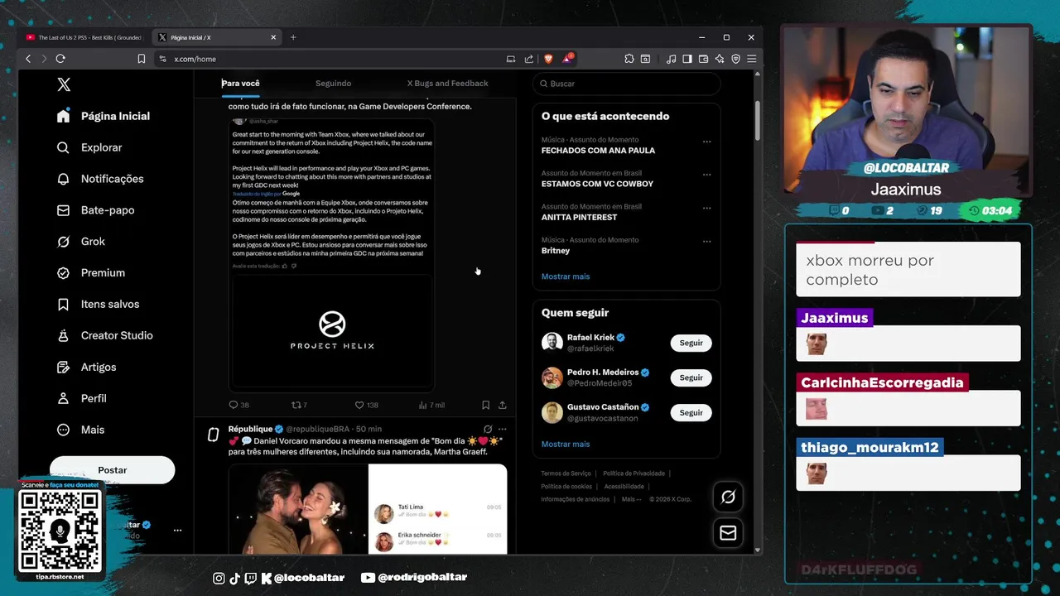Open Itens salvos bookmarks

click(98, 305)
